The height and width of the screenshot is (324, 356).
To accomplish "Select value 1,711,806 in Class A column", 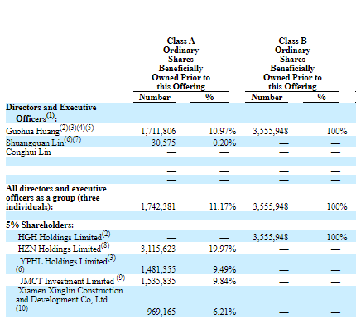I will pos(158,131).
